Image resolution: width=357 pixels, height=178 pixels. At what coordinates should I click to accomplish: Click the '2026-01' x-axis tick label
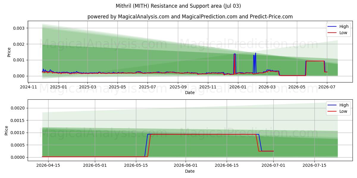tap(238, 87)
